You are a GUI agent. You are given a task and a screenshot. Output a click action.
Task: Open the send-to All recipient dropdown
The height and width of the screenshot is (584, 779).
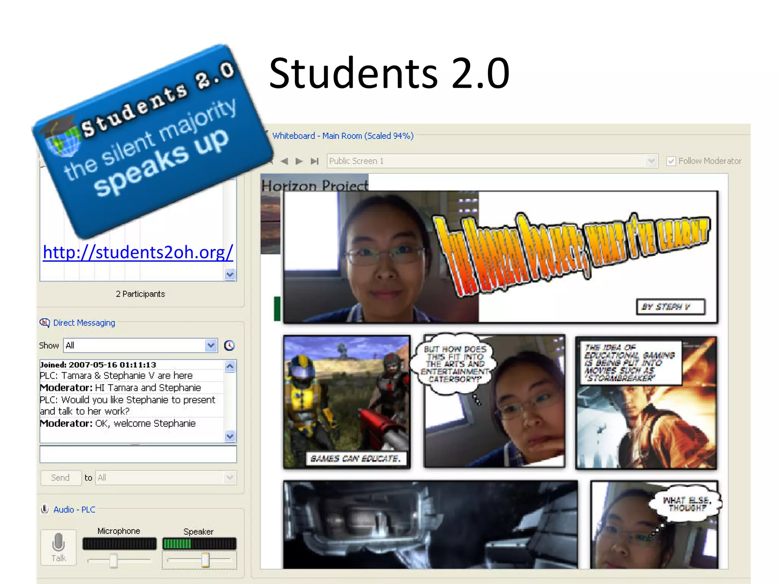[166, 478]
